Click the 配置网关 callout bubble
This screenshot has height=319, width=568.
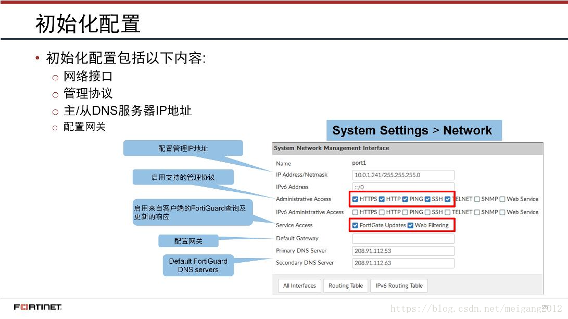(x=188, y=241)
